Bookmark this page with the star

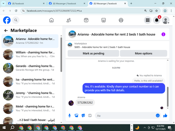click(x=156, y=11)
